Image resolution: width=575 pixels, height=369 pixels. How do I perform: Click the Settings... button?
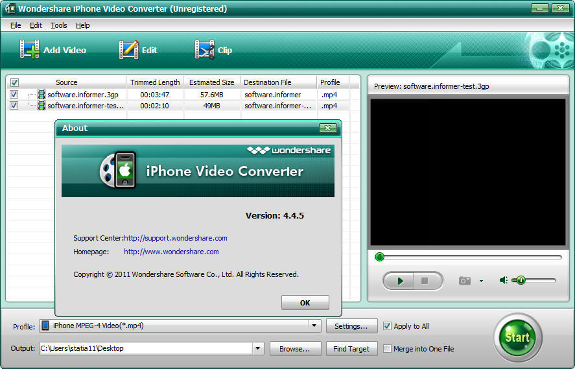pos(351,326)
